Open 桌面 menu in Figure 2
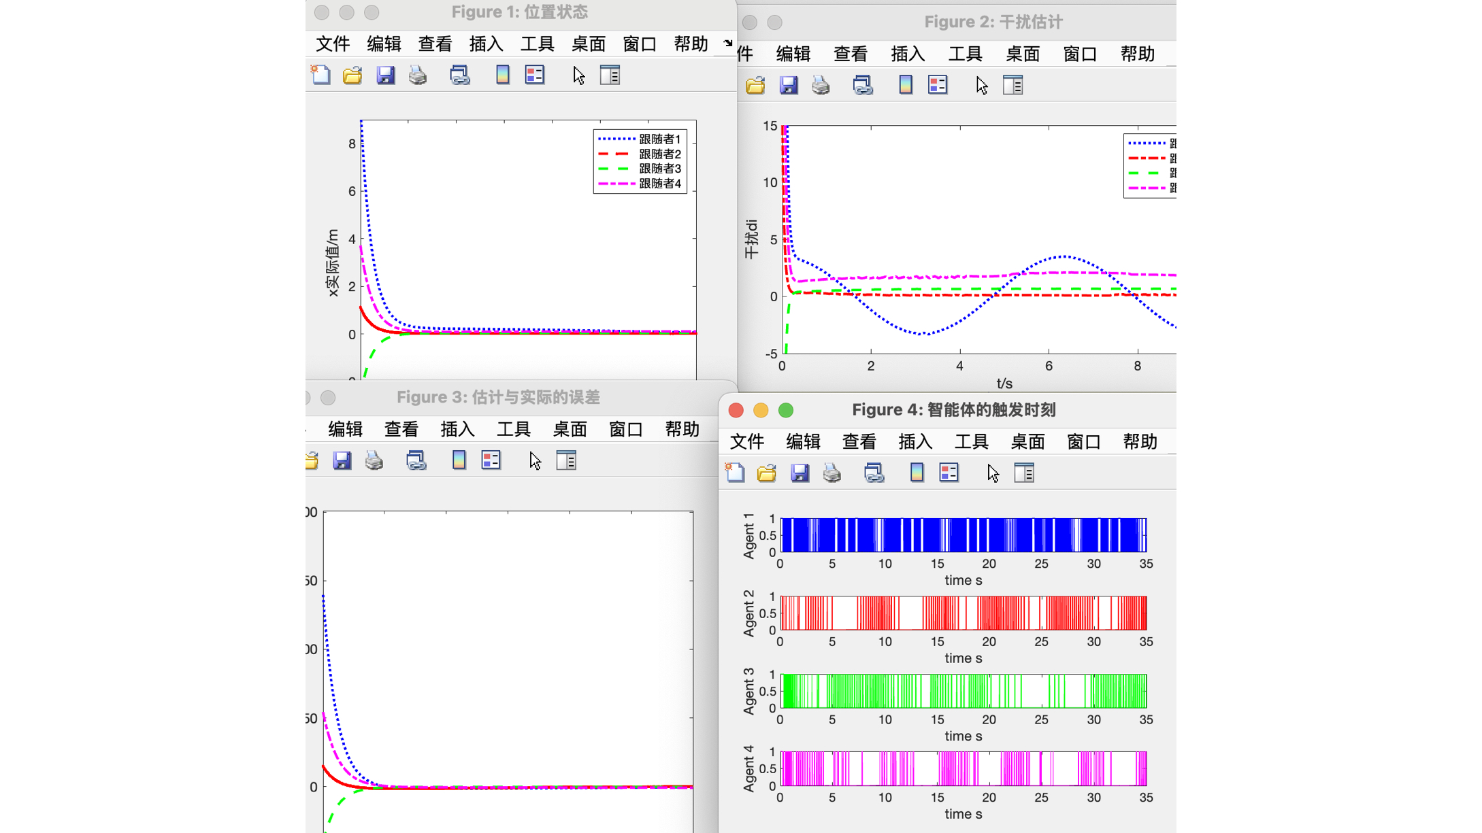The width and height of the screenshot is (1482, 833). point(1023,54)
